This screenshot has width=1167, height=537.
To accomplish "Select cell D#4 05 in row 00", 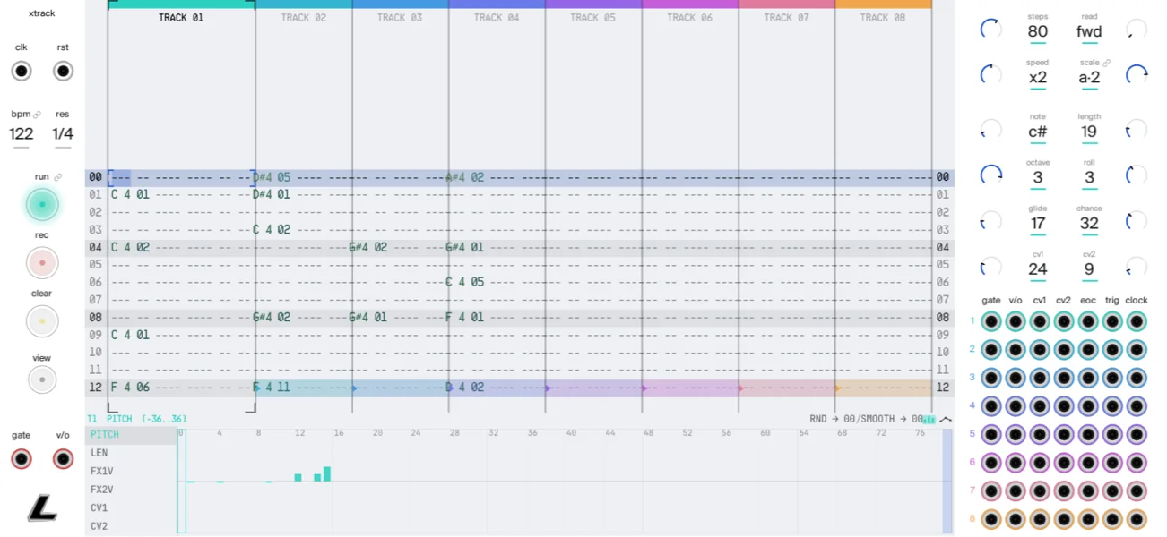I will [x=272, y=177].
